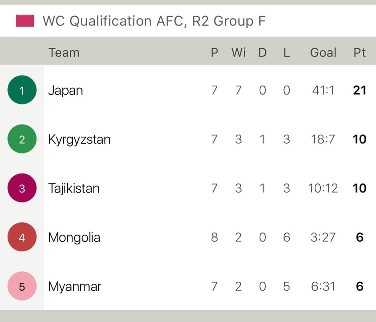This screenshot has height=322, width=376.
Task: Click Japan's 21 points value
Action: coord(360,91)
